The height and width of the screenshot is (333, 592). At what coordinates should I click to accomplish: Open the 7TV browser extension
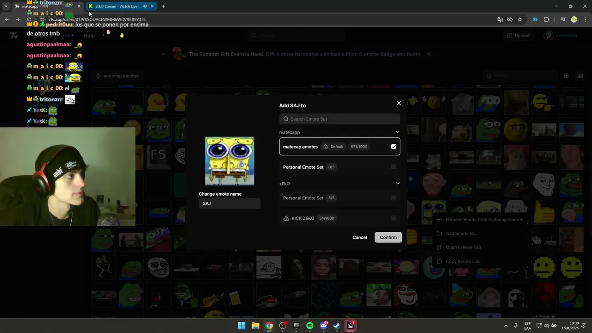coord(535,19)
